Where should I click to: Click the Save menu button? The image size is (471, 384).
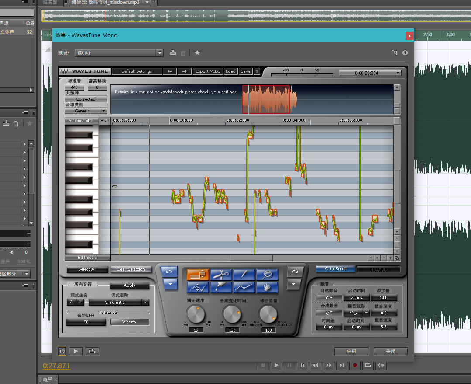click(245, 71)
